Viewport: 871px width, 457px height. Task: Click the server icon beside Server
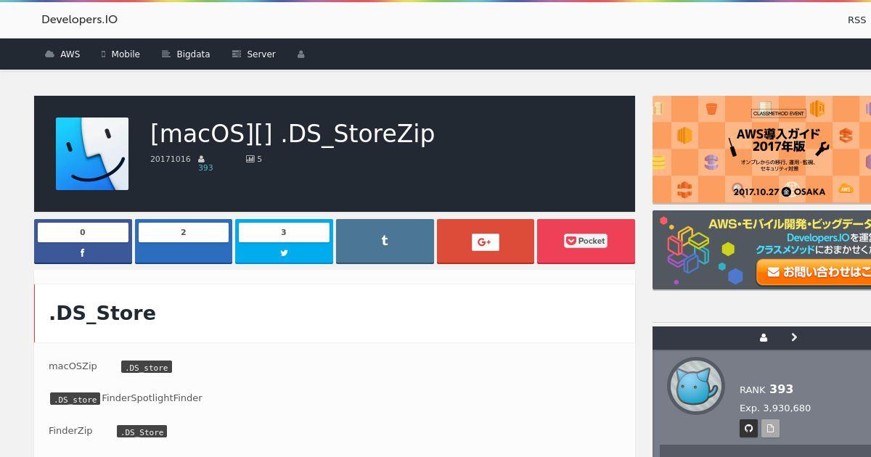[x=236, y=54]
